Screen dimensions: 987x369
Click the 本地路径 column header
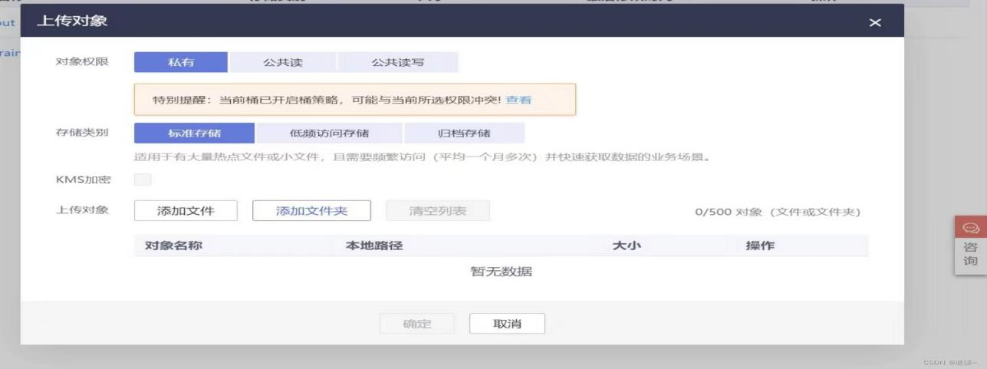click(x=374, y=245)
